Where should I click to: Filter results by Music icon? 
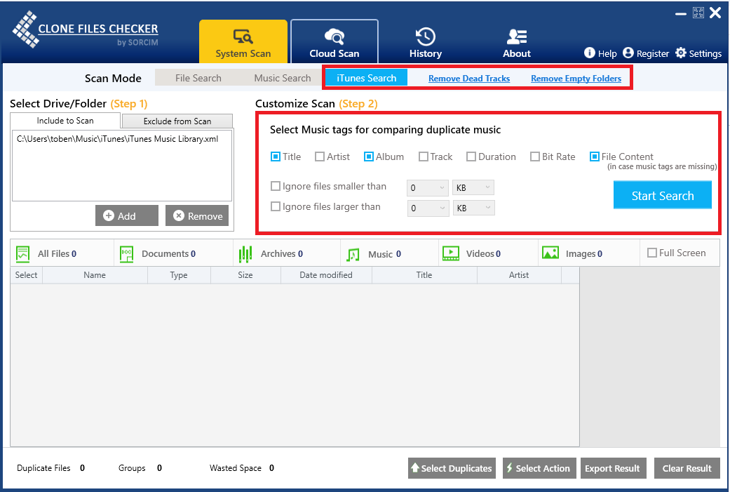coord(353,253)
